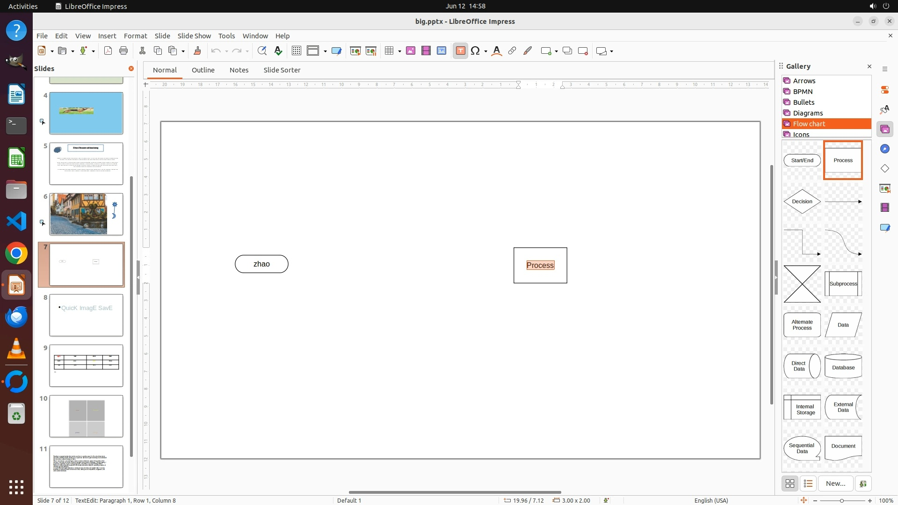Switch Gallery to detailed list view
This screenshot has width=898, height=505.
coord(808,483)
